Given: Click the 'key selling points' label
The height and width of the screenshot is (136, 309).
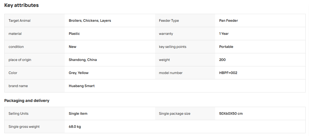Looking at the screenshot, I should pyautogui.click(x=172, y=47).
